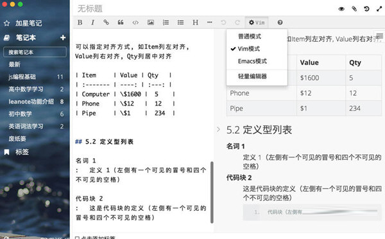The image size is (385, 239).
Task: Open the Vim editor mode dropdown
Action: 257,22
